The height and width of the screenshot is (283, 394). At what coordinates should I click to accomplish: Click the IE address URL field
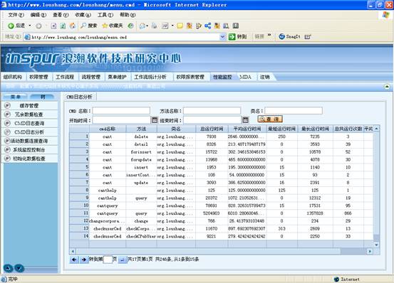pyautogui.click(x=122, y=37)
